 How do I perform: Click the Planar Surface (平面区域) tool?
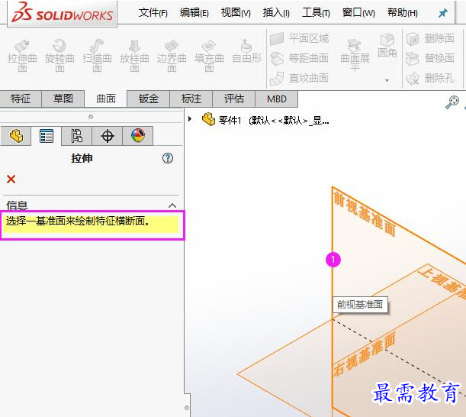[x=300, y=39]
